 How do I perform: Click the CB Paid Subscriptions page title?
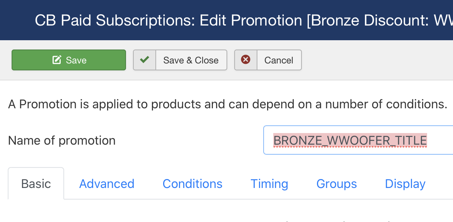(x=114, y=20)
